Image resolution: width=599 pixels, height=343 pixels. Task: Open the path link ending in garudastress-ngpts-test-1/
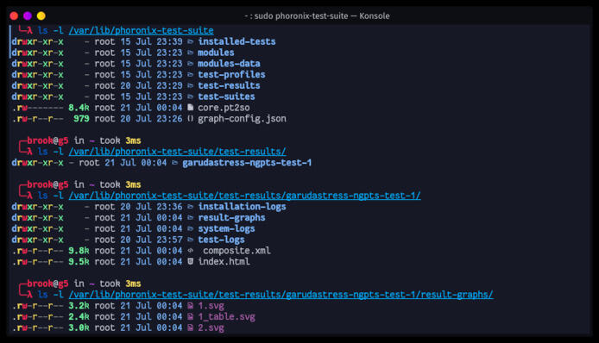[244, 196]
